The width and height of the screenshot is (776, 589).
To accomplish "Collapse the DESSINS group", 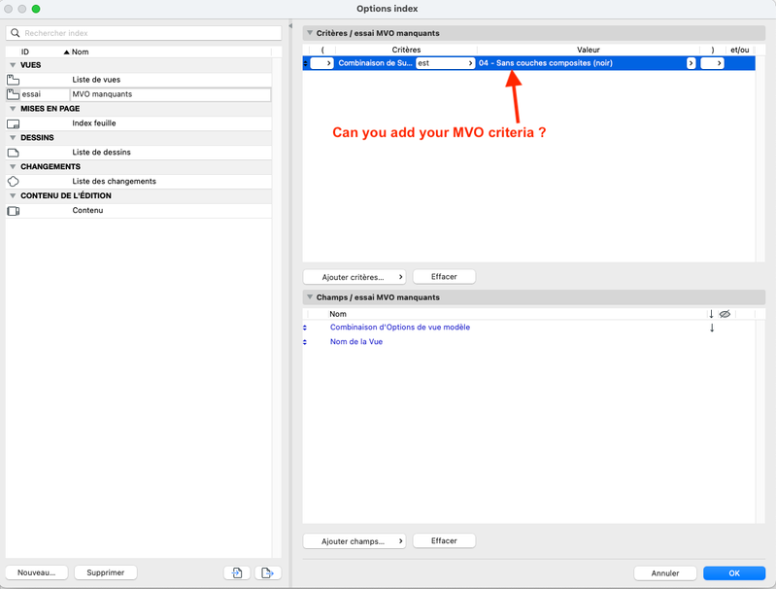I will [x=13, y=137].
